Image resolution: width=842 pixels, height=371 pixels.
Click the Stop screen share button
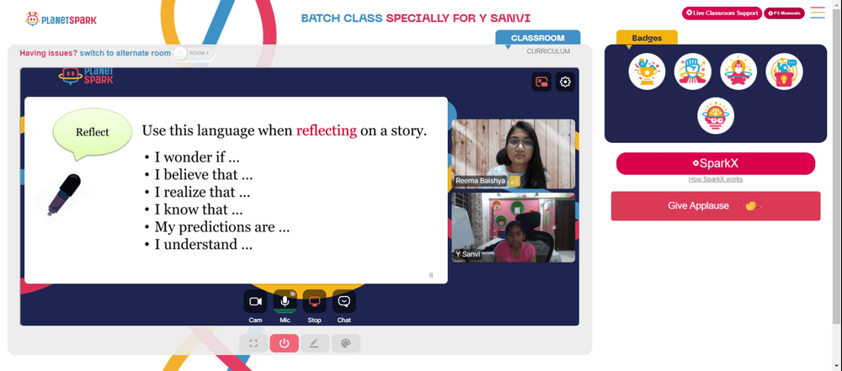(315, 302)
